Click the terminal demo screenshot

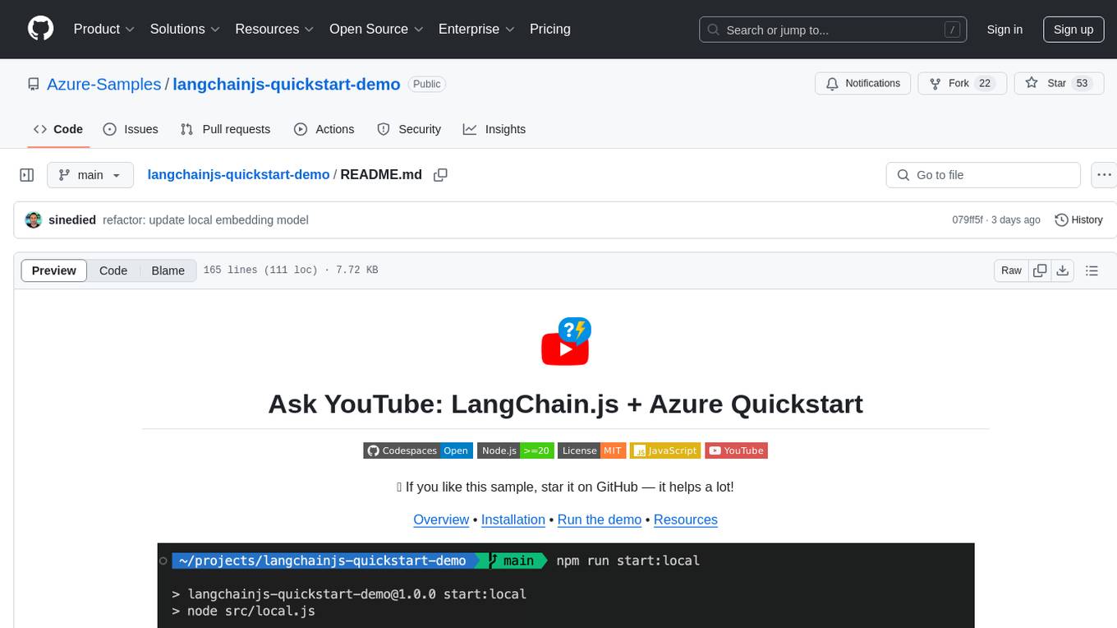coord(566,585)
